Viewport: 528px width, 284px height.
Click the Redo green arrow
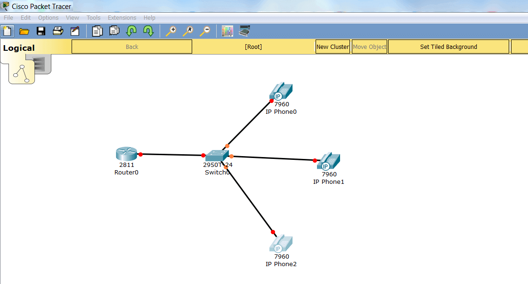[148, 32]
